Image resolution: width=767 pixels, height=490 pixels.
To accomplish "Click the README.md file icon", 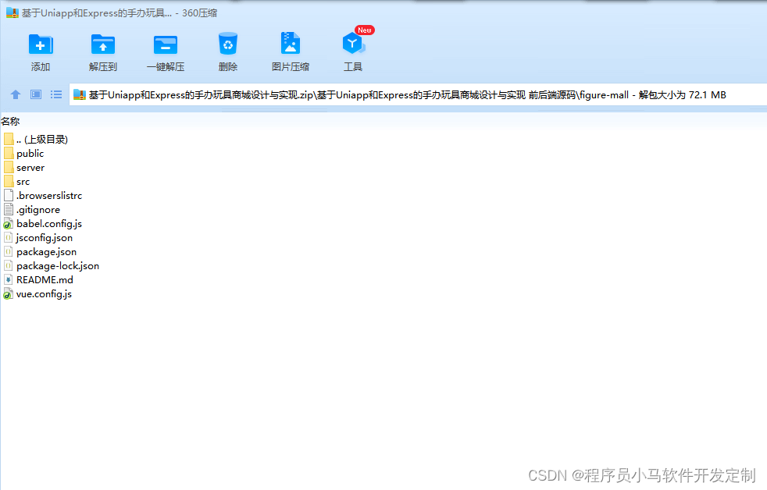I will coord(9,280).
